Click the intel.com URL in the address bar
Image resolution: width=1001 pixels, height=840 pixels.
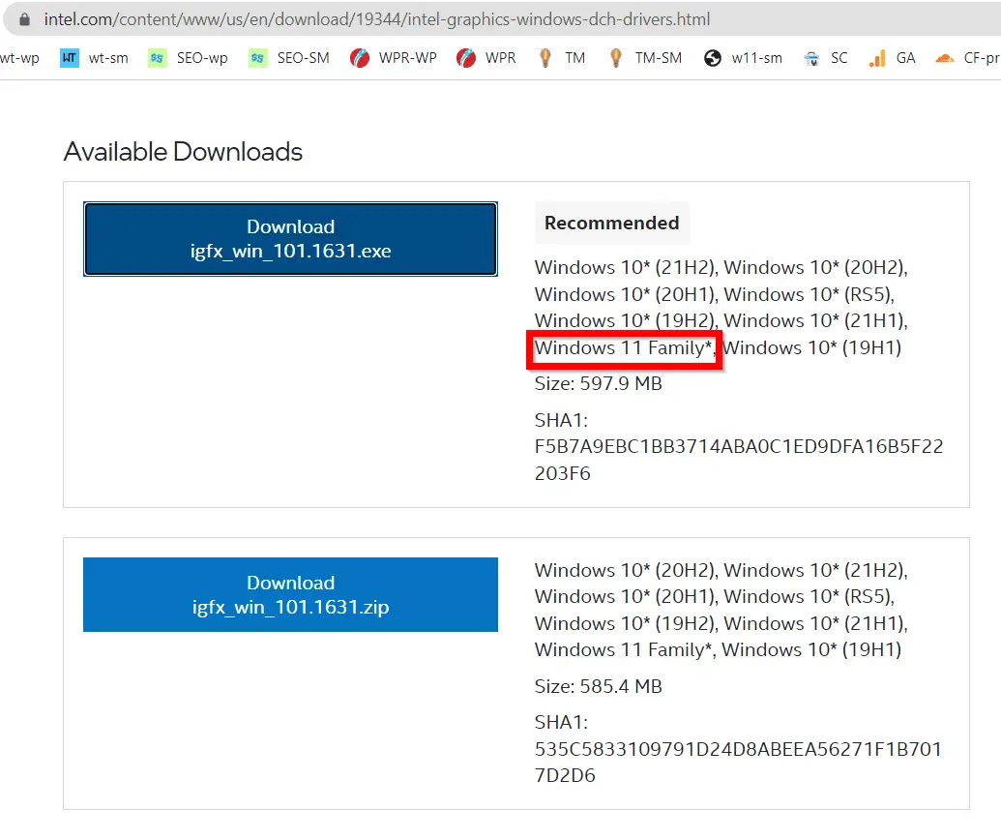pyautogui.click(x=376, y=19)
